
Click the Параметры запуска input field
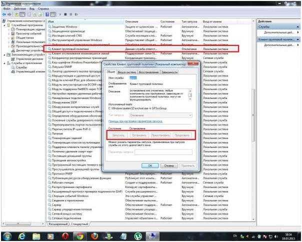click(x=163, y=152)
